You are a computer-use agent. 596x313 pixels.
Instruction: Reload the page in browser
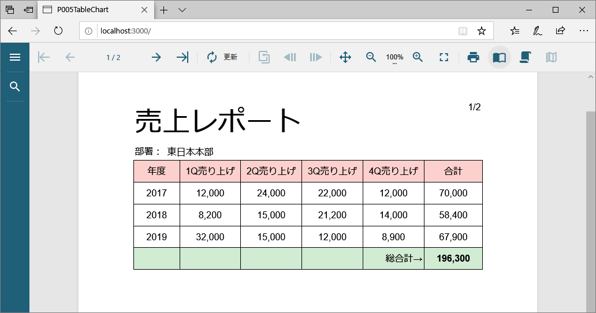click(x=58, y=31)
